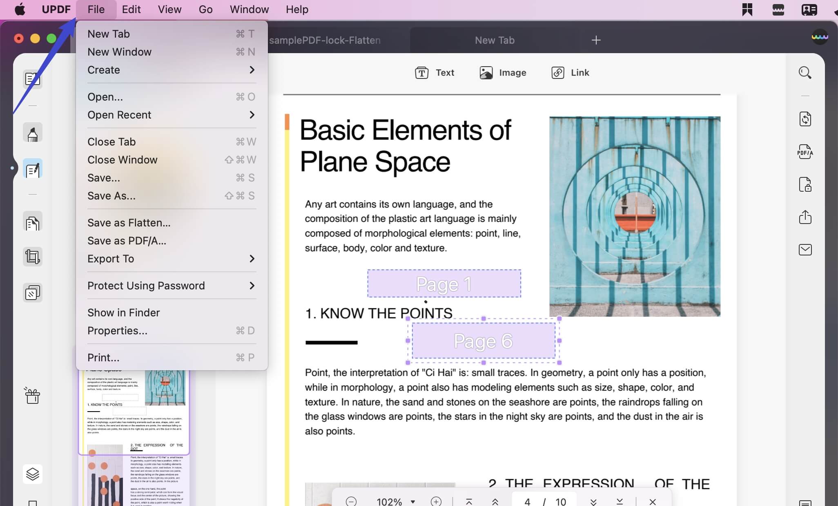The image size is (838, 506).
Task: Click Save as Flatten menu item
Action: (x=129, y=222)
